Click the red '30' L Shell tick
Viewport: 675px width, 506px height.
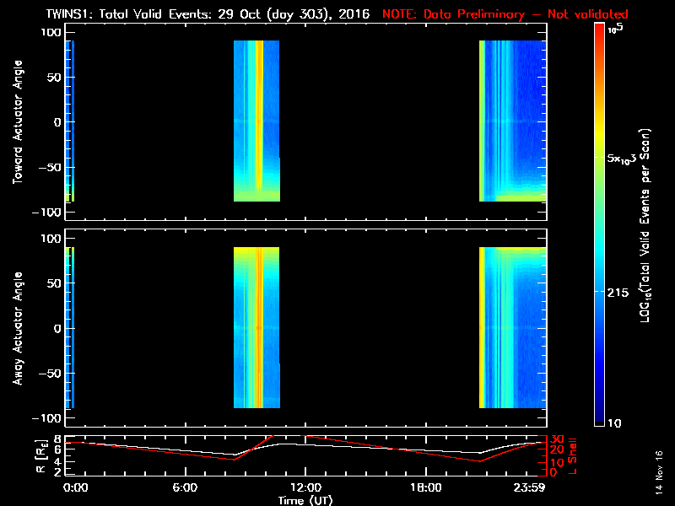(x=557, y=439)
